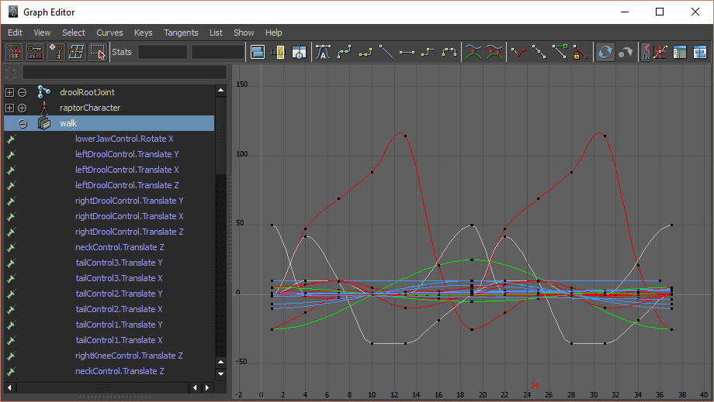Click outliner vertical scrollbar down arrow
Screen dimensions: 714x402
click(x=220, y=373)
